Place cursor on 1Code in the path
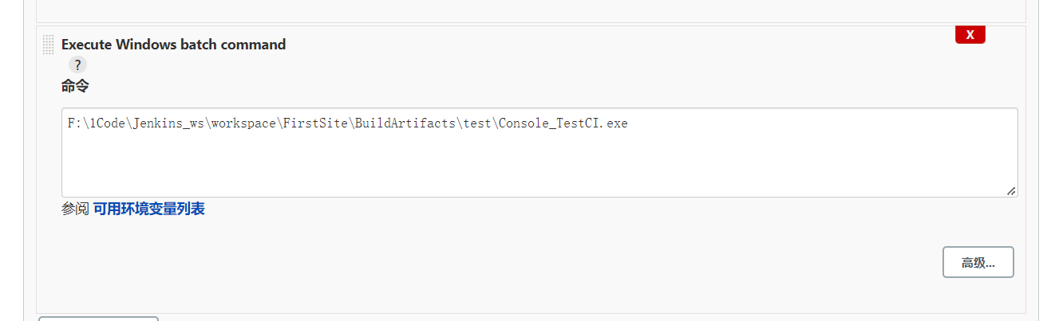The height and width of the screenshot is (321, 1055). pos(109,124)
